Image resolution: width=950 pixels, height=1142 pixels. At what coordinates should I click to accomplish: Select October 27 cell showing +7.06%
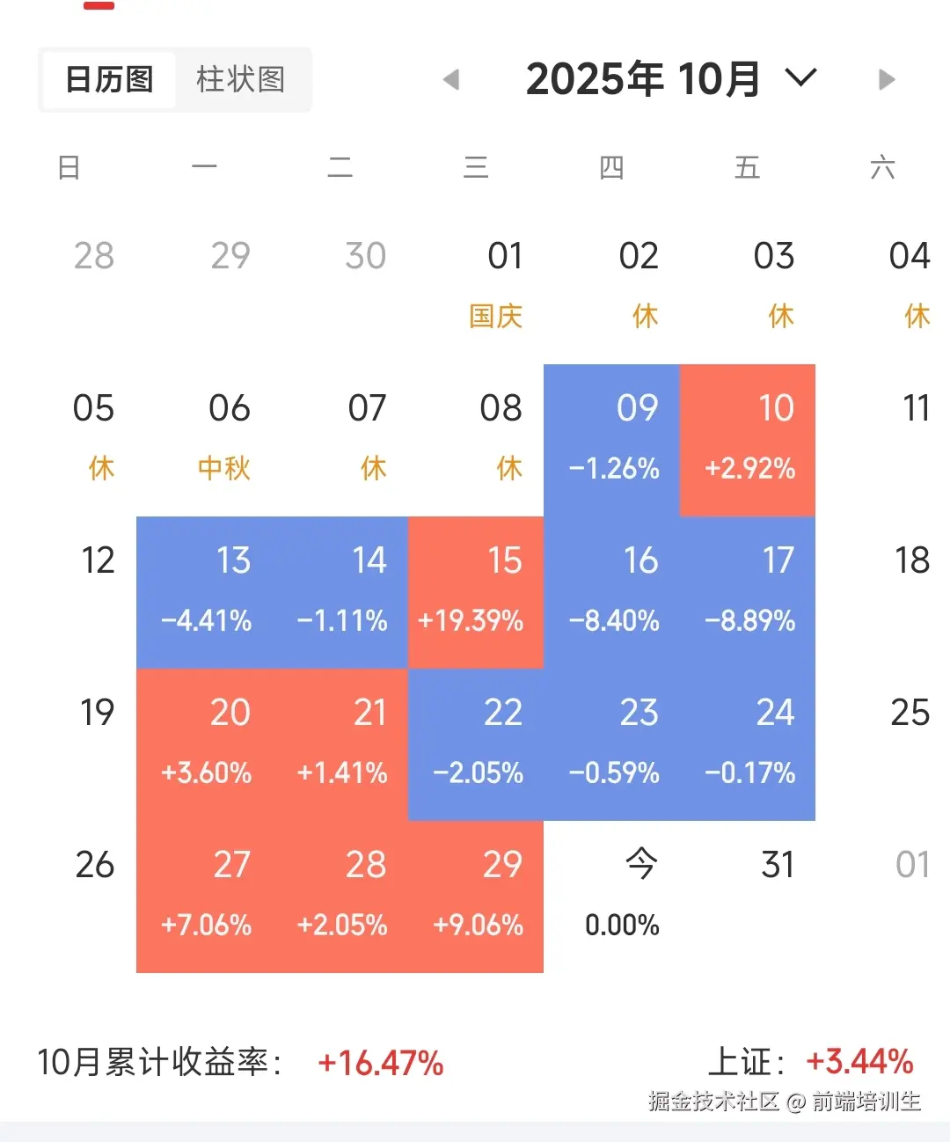(205, 897)
